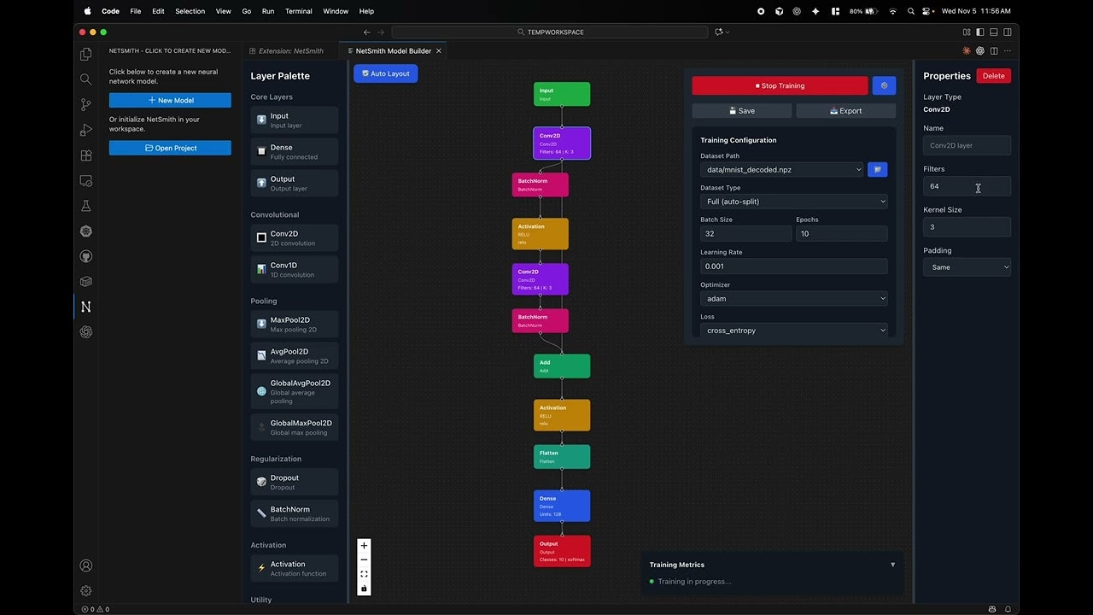Select Dropout layer in the palette

295,482
